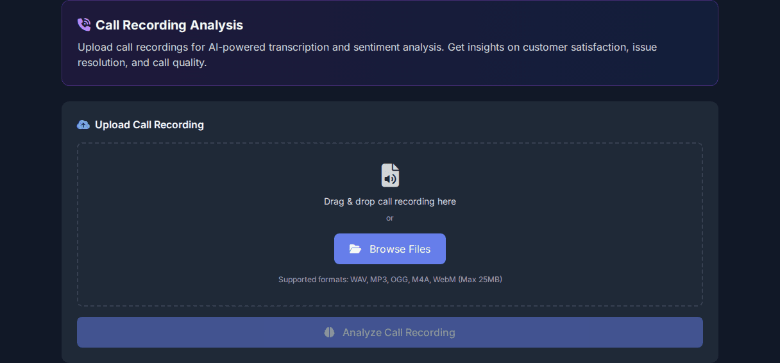Click the phone call icon in banner
Screen dimensions: 780x363
point(84,25)
